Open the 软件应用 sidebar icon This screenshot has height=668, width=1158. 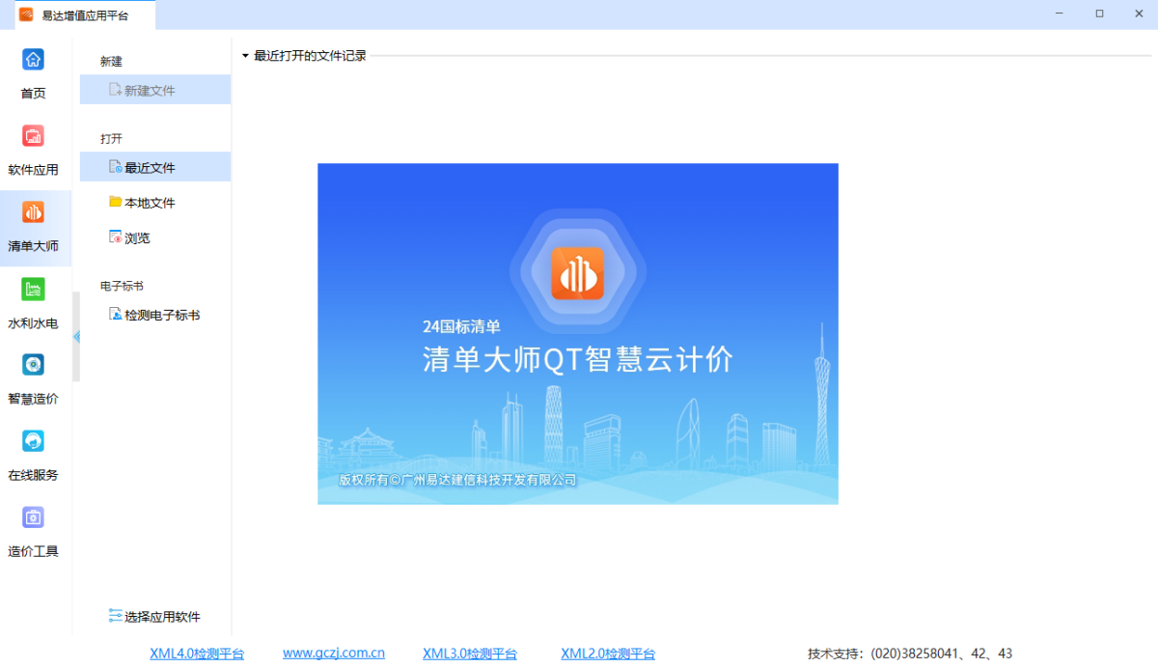tap(33, 136)
